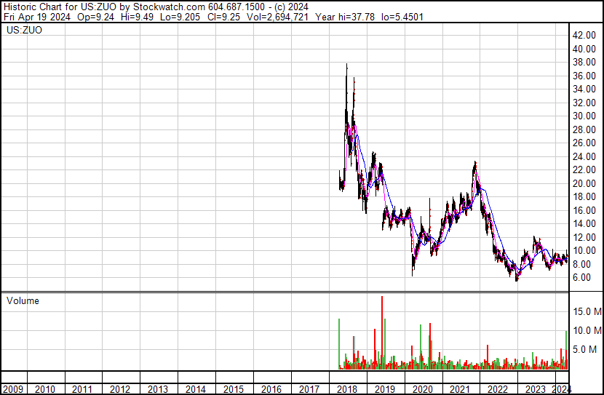The image size is (604, 395).
Task: Click the 2013 year marker on the time axis
Action: coord(158,389)
